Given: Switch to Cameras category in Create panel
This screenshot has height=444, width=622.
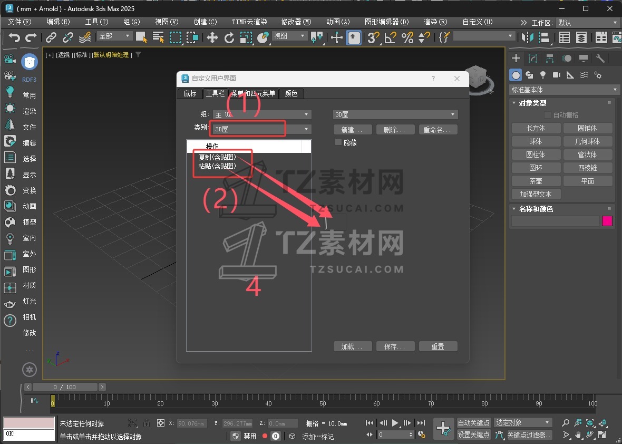Looking at the screenshot, I should [x=556, y=75].
